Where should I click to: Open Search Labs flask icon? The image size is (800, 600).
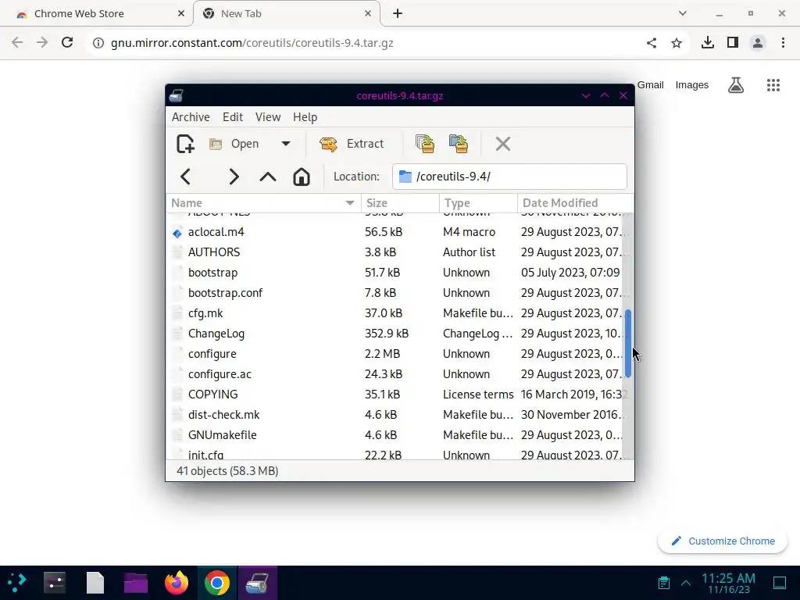(736, 85)
